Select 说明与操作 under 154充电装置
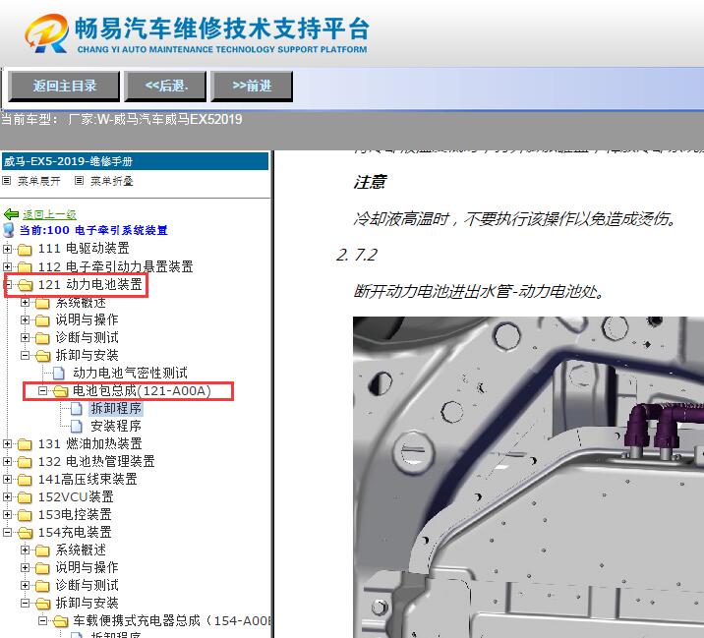Image resolution: width=704 pixels, height=638 pixels. [x=88, y=567]
